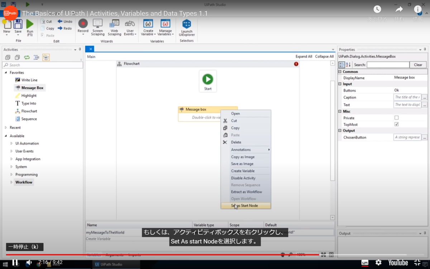Choose Extract as Workflow

[x=246, y=192]
